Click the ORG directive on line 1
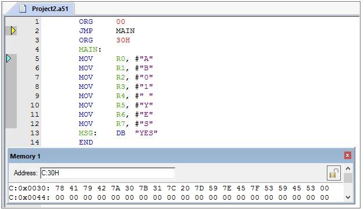This screenshot has width=364, height=209. click(x=86, y=21)
